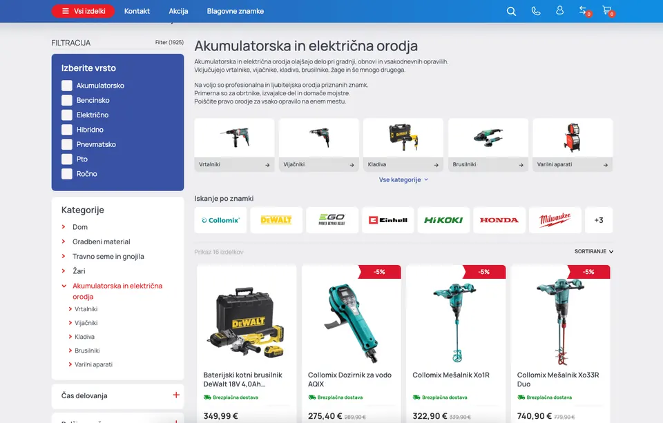
Task: Click the phone contact icon
Action: pos(536,12)
